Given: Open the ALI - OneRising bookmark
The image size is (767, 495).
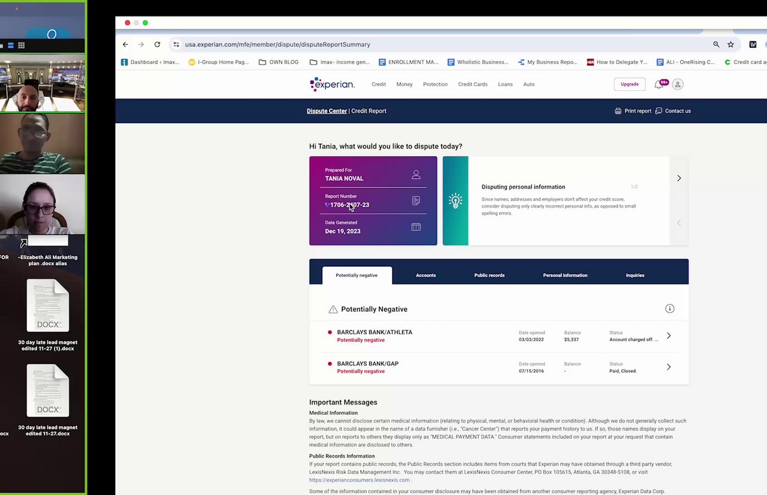Looking at the screenshot, I should (686, 62).
